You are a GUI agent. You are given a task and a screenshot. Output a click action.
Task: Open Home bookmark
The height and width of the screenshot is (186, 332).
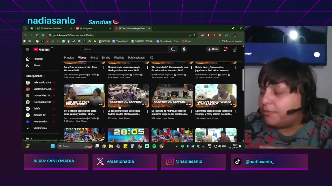pos(186,41)
